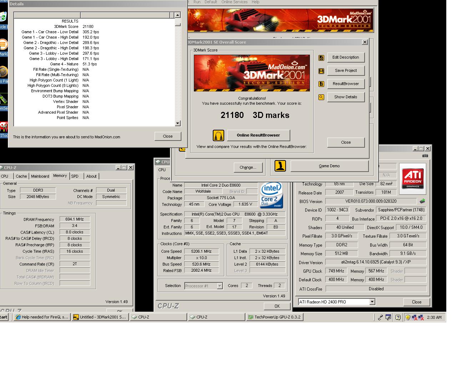Screen dimensions: 457x366
Task: Click the yellow Game Demo joystick icon
Action: [280, 166]
